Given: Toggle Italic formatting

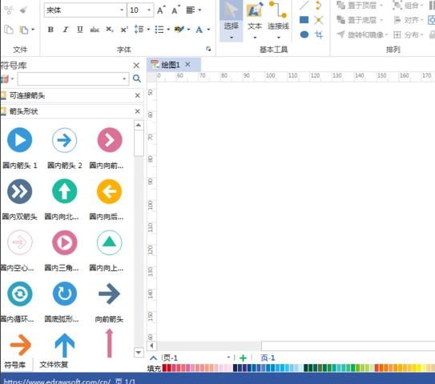Looking at the screenshot, I should click(66, 30).
